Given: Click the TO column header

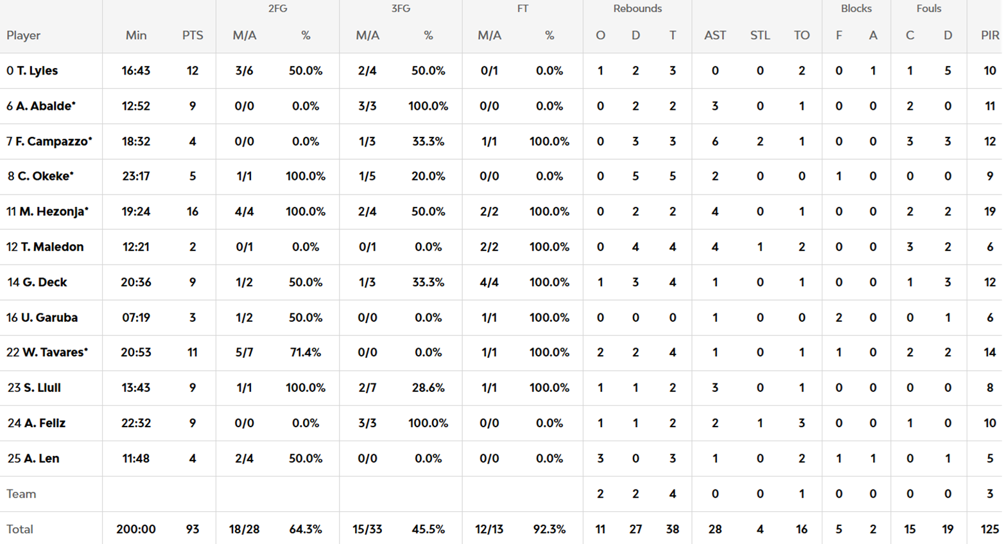Looking at the screenshot, I should click(802, 35).
